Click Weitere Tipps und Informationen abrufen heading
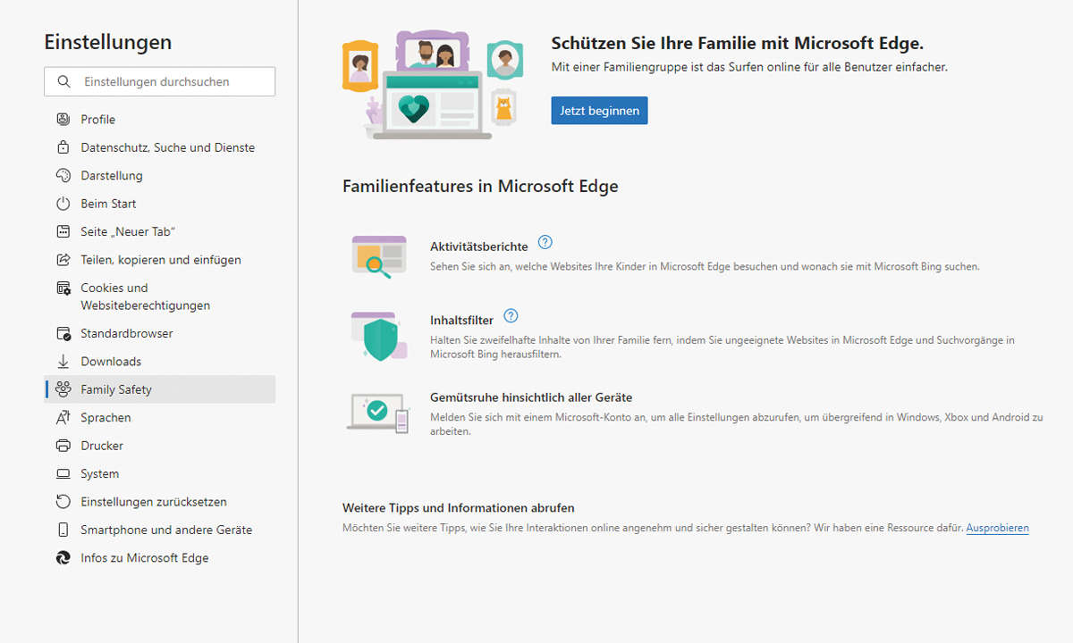Viewport: 1073px width, 643px height. pos(458,508)
